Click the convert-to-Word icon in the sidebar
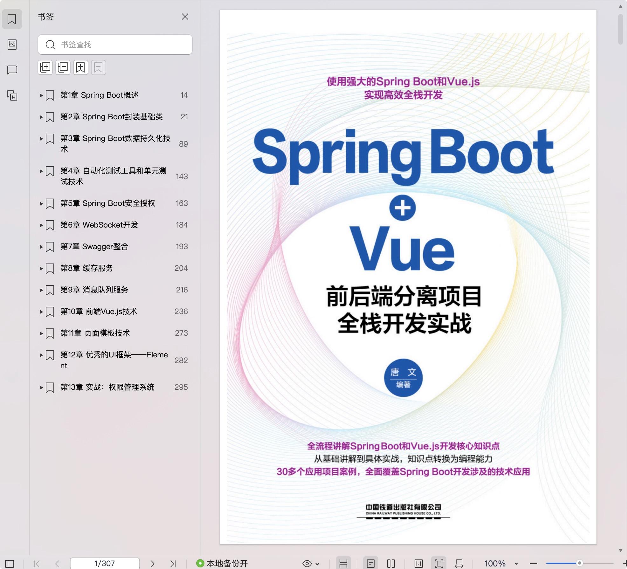The width and height of the screenshot is (627, 569). 12,95
